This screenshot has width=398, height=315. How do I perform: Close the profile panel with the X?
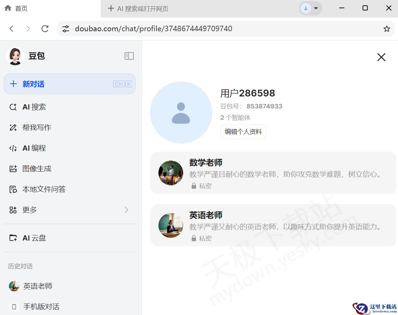coord(381,57)
